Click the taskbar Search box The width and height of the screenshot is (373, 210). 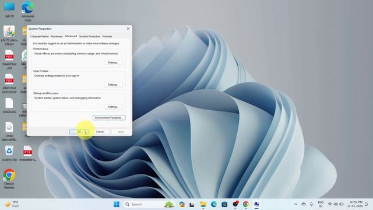[149, 204]
